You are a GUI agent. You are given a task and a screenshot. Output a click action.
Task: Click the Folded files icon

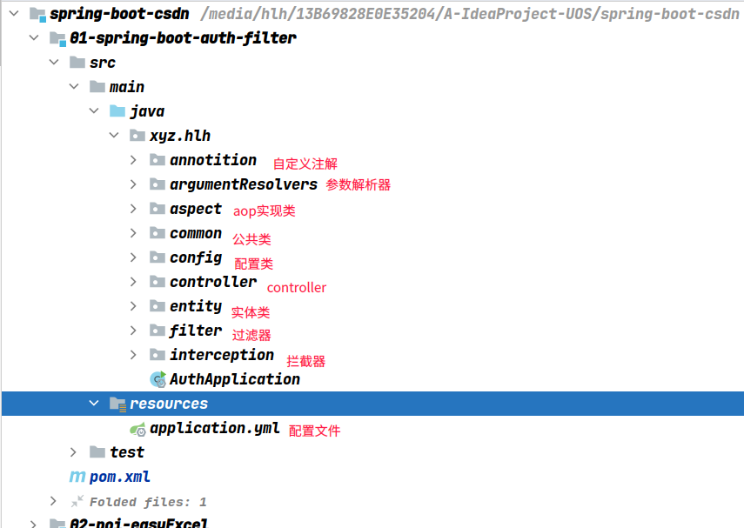[77, 502]
